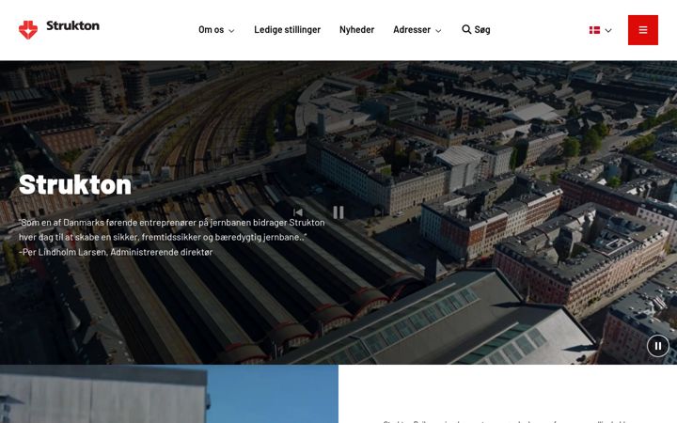Image resolution: width=677 pixels, height=423 pixels.
Task: Click the quote text about Danmarks førende entreprenører
Action: point(172,229)
